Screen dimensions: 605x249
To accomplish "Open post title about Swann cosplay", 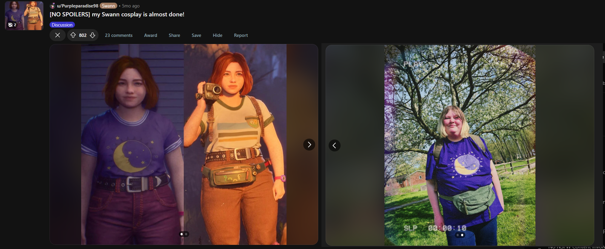I will (x=117, y=14).
